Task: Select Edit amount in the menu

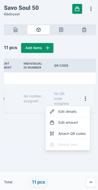Action: (x=68, y=122)
